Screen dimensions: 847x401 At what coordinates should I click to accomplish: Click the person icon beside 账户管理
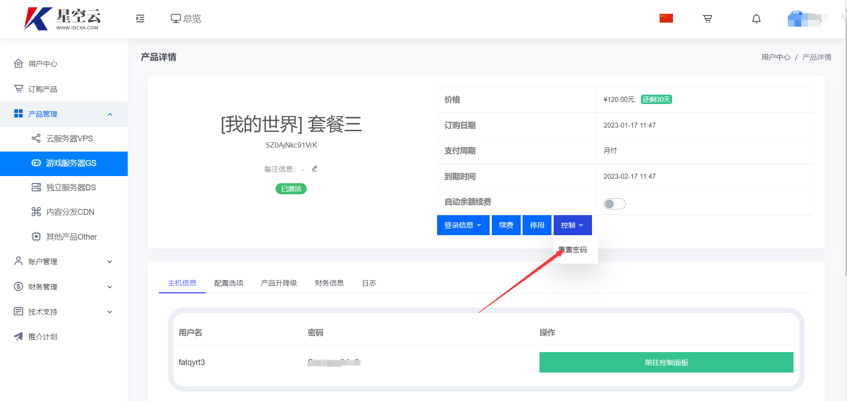coord(18,261)
